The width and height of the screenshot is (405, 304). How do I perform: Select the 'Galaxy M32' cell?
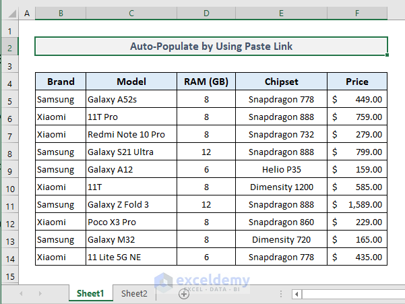tap(131, 240)
